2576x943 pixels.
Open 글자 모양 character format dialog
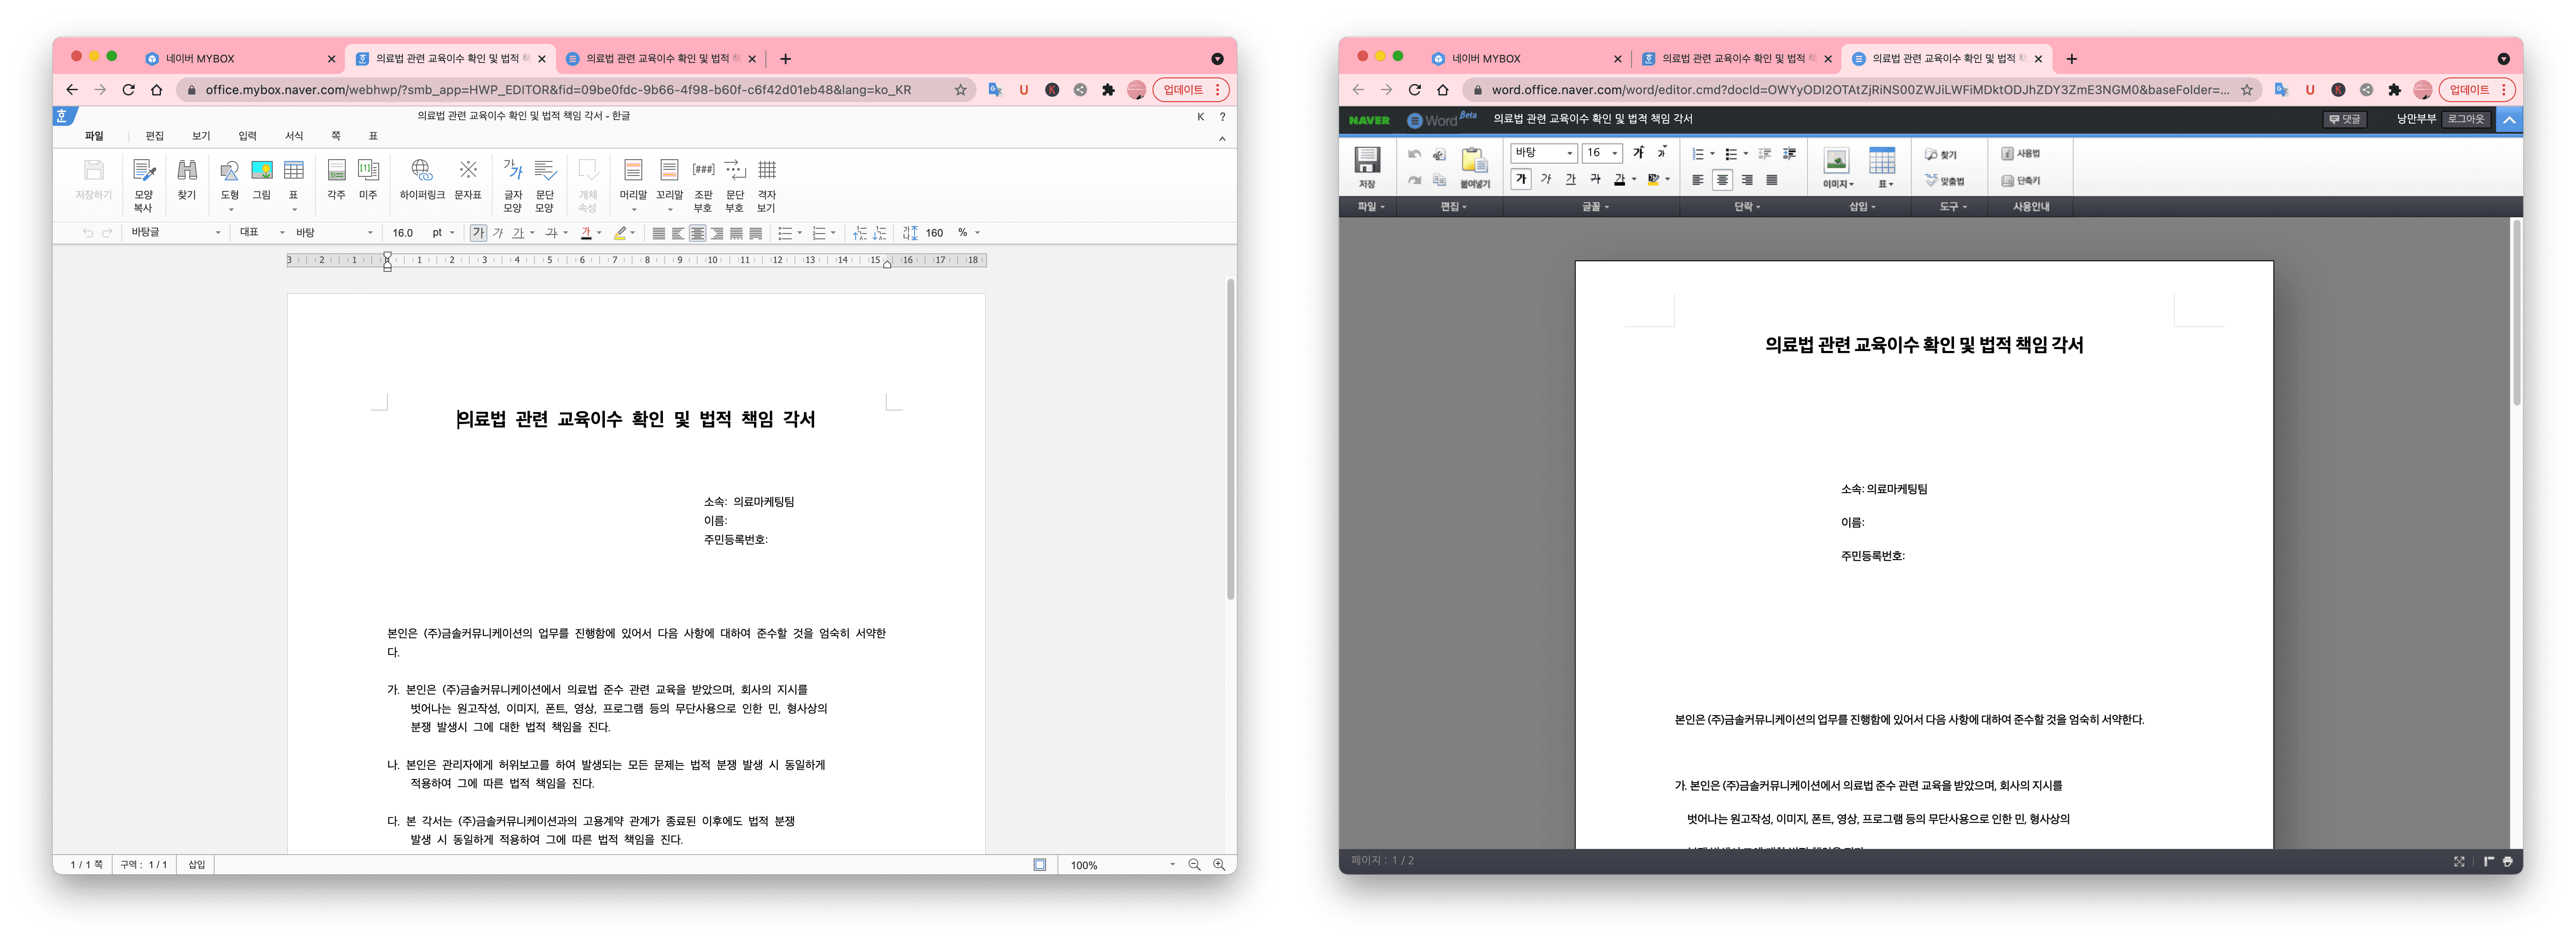513,185
